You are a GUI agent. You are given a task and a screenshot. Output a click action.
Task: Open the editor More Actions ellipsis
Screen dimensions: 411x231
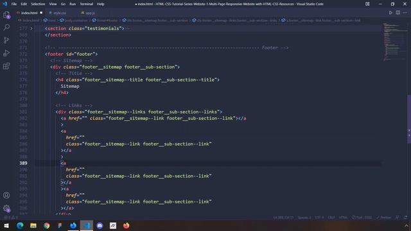405,13
